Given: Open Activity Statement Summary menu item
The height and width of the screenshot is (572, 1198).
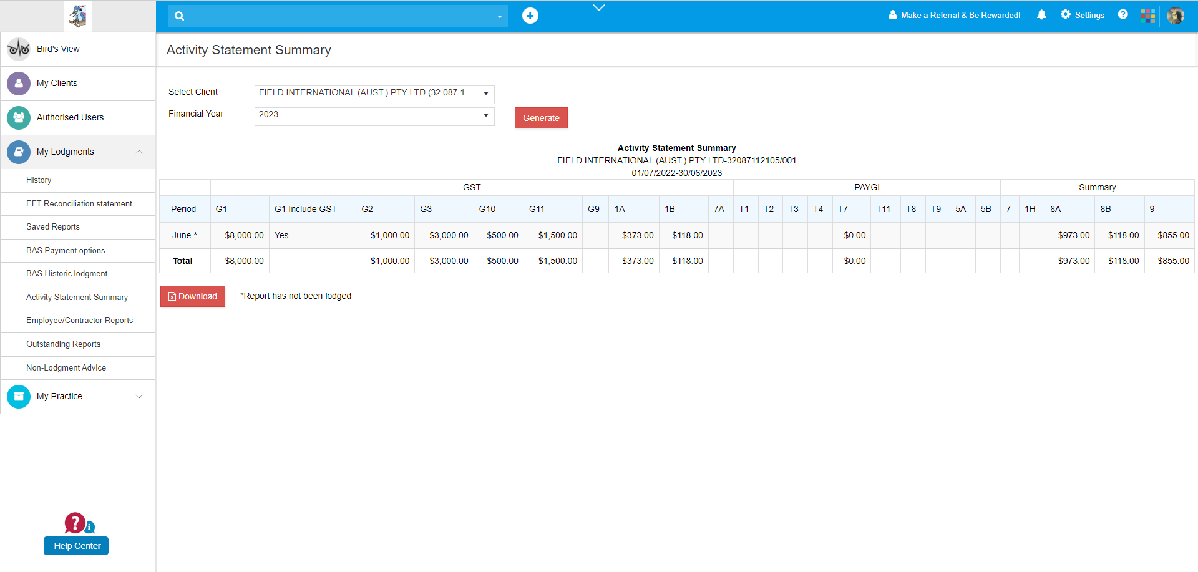Looking at the screenshot, I should pyautogui.click(x=77, y=298).
